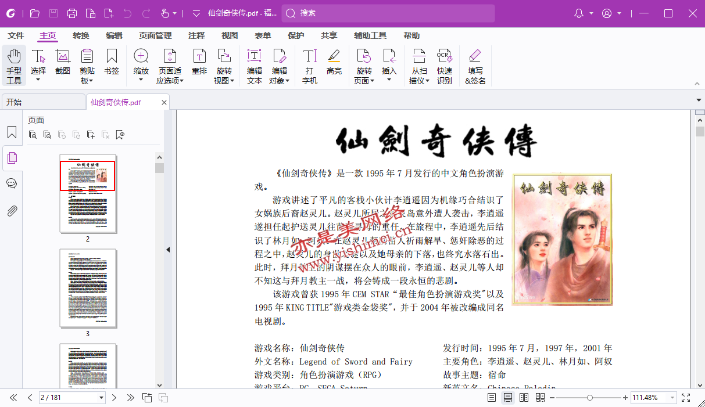Show the bookmarks panel in left sidebar
705x407 pixels.
[12, 132]
